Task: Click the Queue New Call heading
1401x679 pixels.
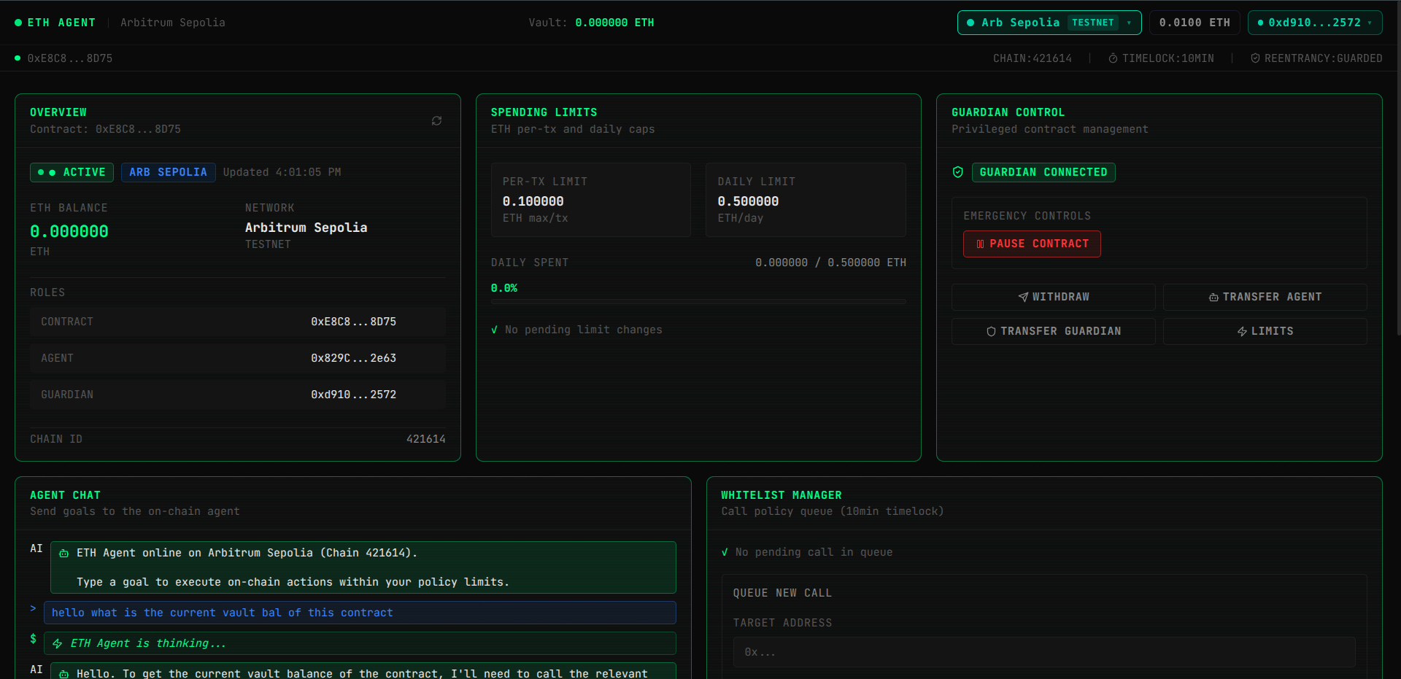Action: 782,593
